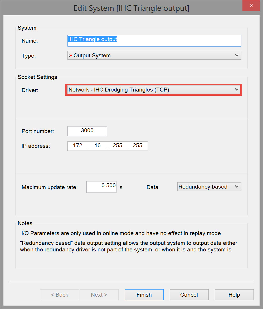Select the second IP octet 16
This screenshot has width=263, height=309.
[x=98, y=146]
